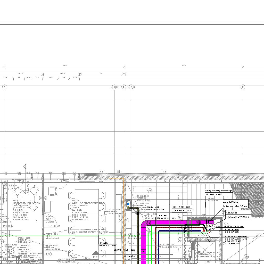Click the 'DA-003-16' vertical label
The width and height of the screenshot is (264, 264).
[28, 187]
